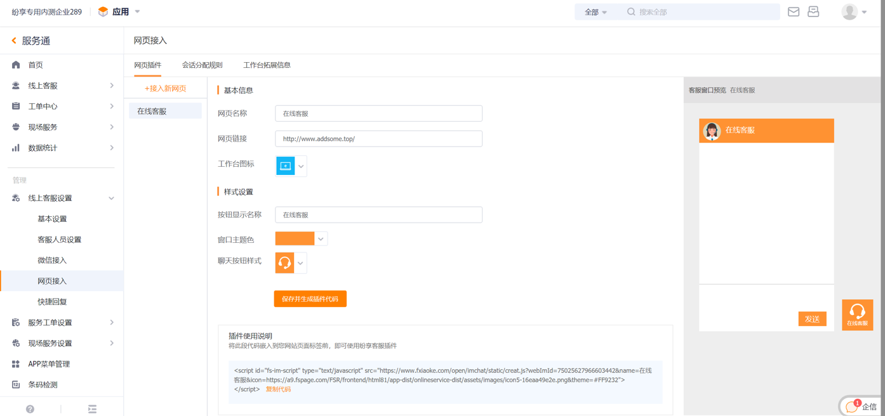885x416 pixels.
Task: Click the 条码检测 barcode icon
Action: click(x=16, y=384)
